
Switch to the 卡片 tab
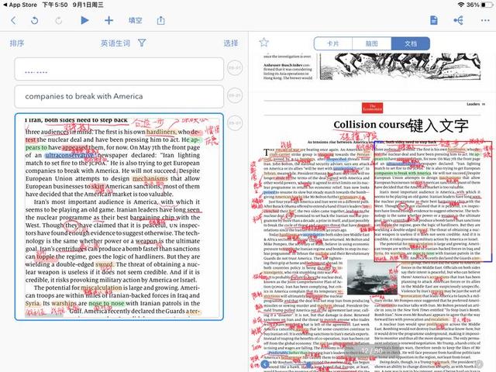[x=333, y=43]
